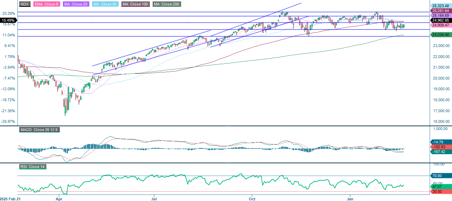Click the 21,000.00 price axis label
This screenshot has height=201, width=452.
pos(441,68)
